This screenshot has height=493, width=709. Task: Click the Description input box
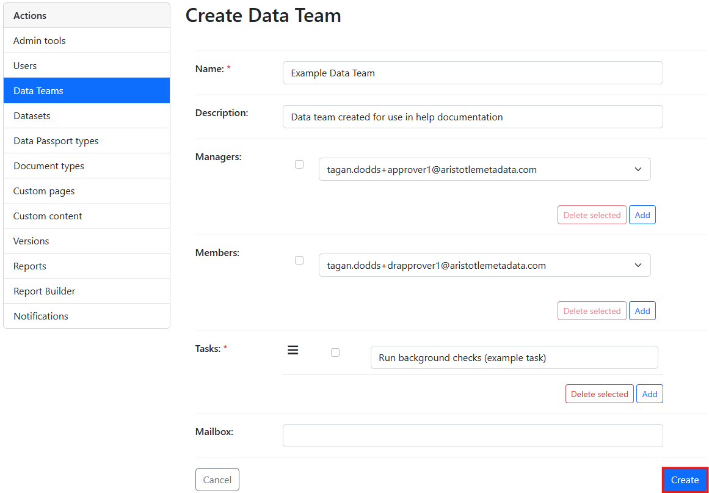point(472,117)
